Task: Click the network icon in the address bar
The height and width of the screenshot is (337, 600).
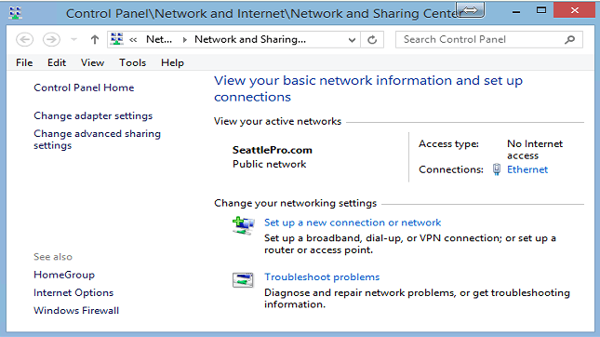Action: coord(116,39)
